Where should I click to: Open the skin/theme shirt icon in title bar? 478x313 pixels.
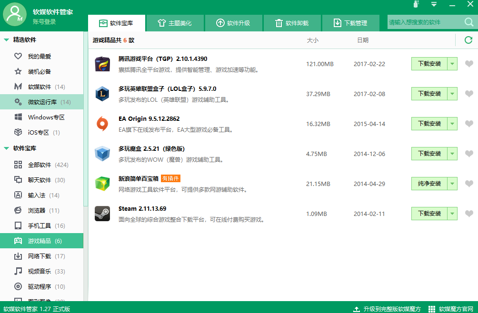pyautogui.click(x=416, y=4)
